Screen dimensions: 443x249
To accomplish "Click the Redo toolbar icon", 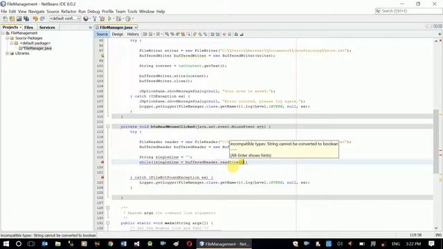I will coord(42,19).
